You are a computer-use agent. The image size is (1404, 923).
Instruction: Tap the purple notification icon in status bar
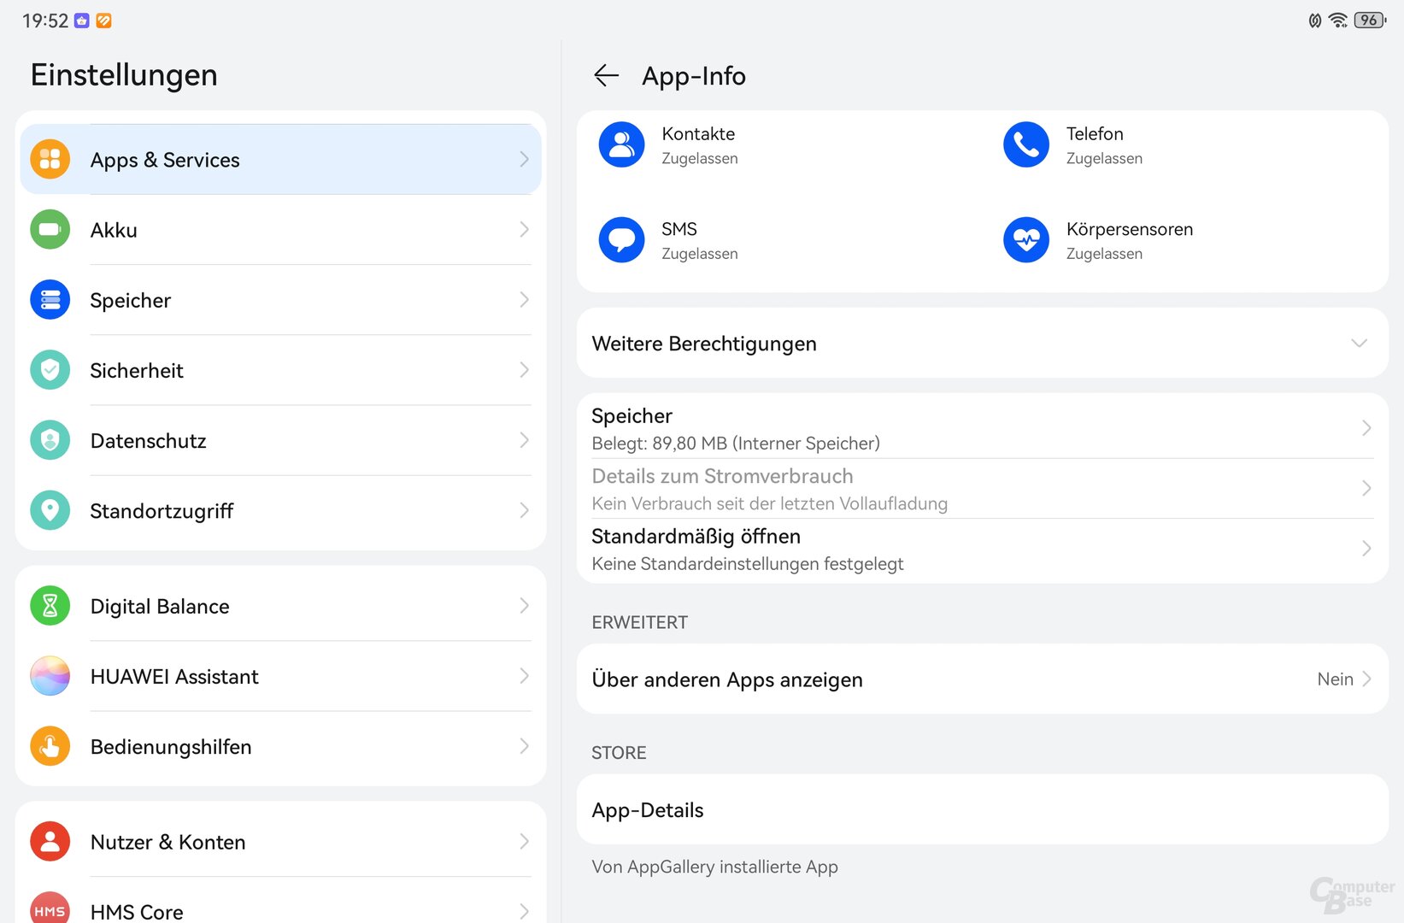coord(82,21)
